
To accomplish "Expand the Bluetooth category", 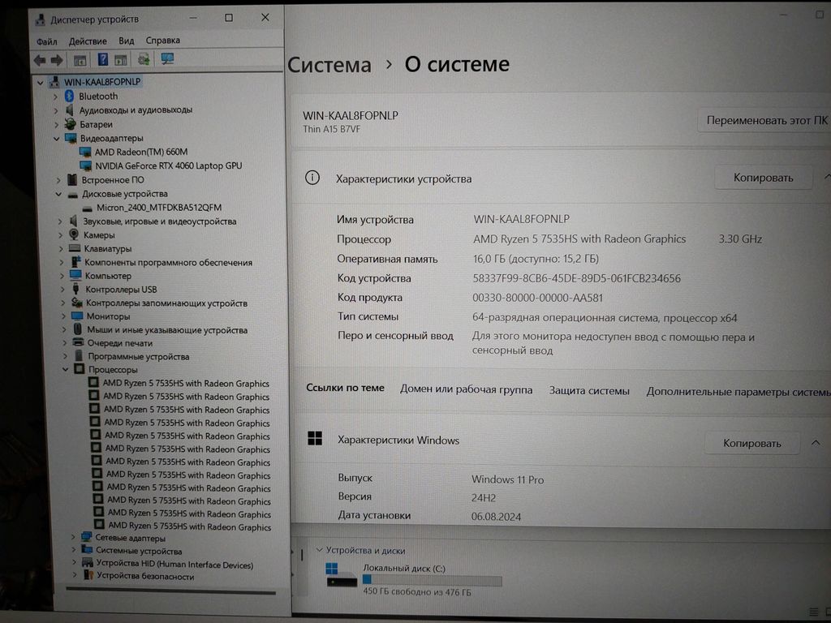I will coord(56,97).
